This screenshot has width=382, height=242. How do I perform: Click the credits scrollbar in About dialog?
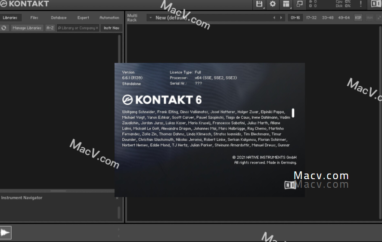tap(293, 113)
